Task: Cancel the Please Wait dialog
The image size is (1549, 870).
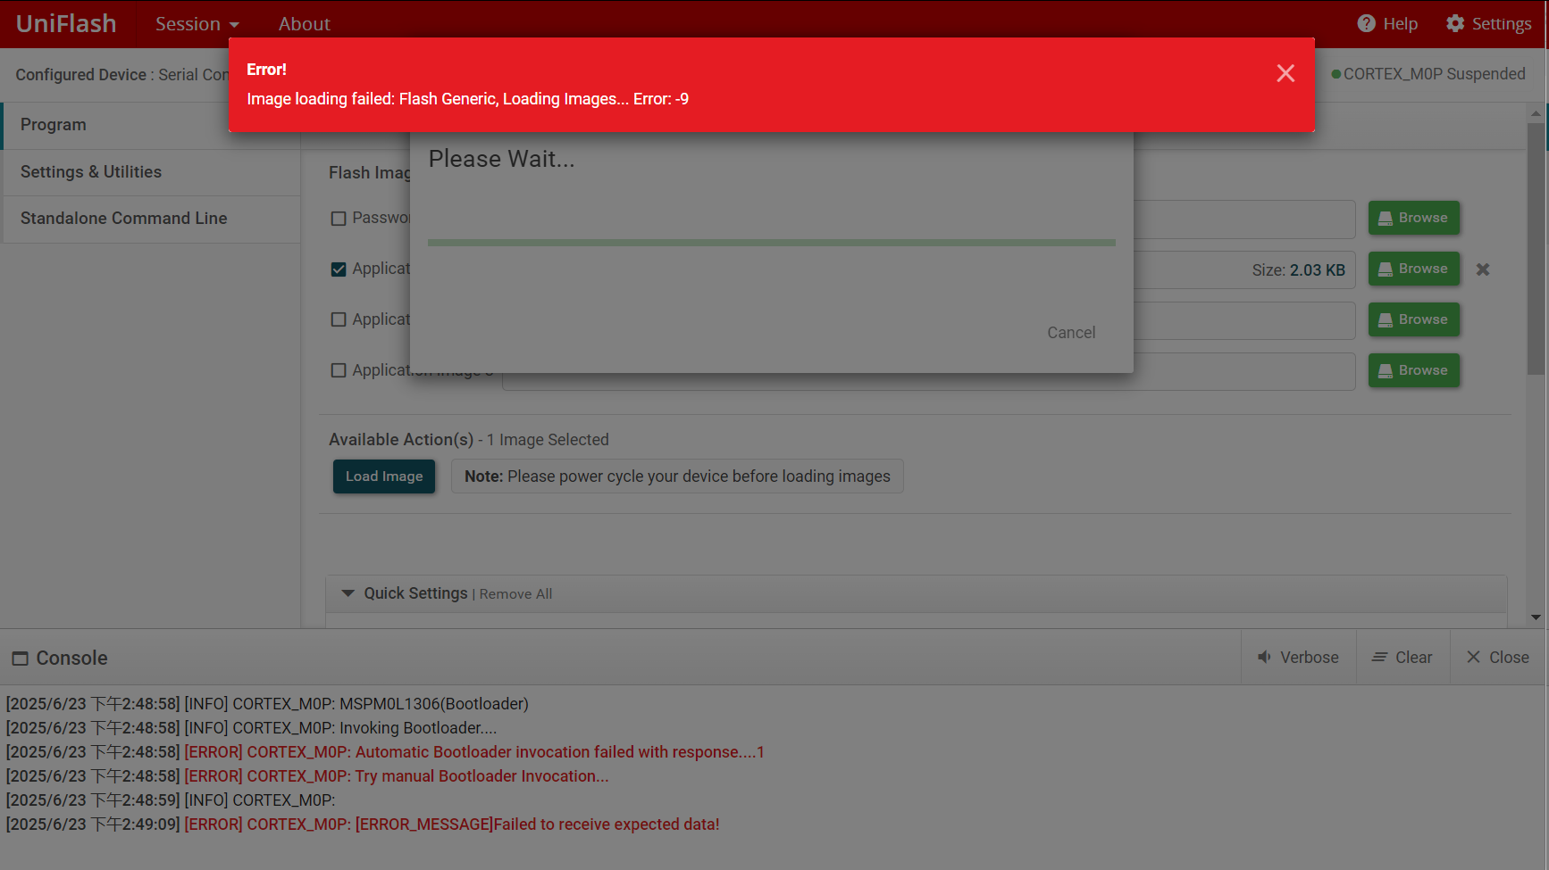Action: [1070, 333]
